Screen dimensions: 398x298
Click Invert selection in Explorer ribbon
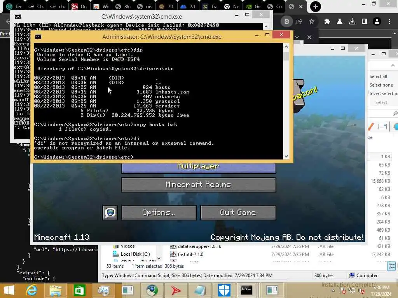pyautogui.click(x=384, y=94)
